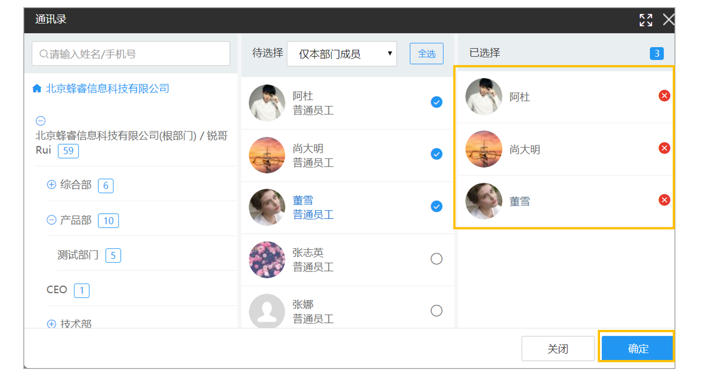Remove 董雪 from selected list
Viewport: 701px width, 386px height.
pyautogui.click(x=664, y=200)
